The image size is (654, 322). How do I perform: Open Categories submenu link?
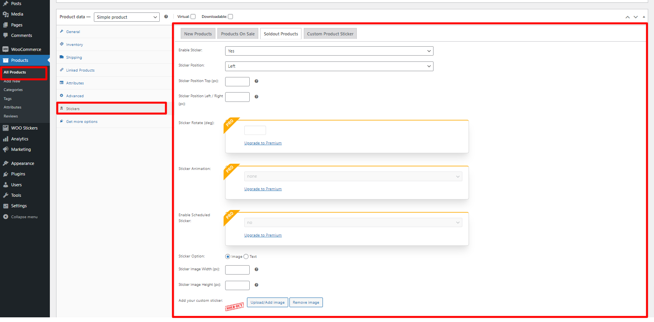(13, 90)
